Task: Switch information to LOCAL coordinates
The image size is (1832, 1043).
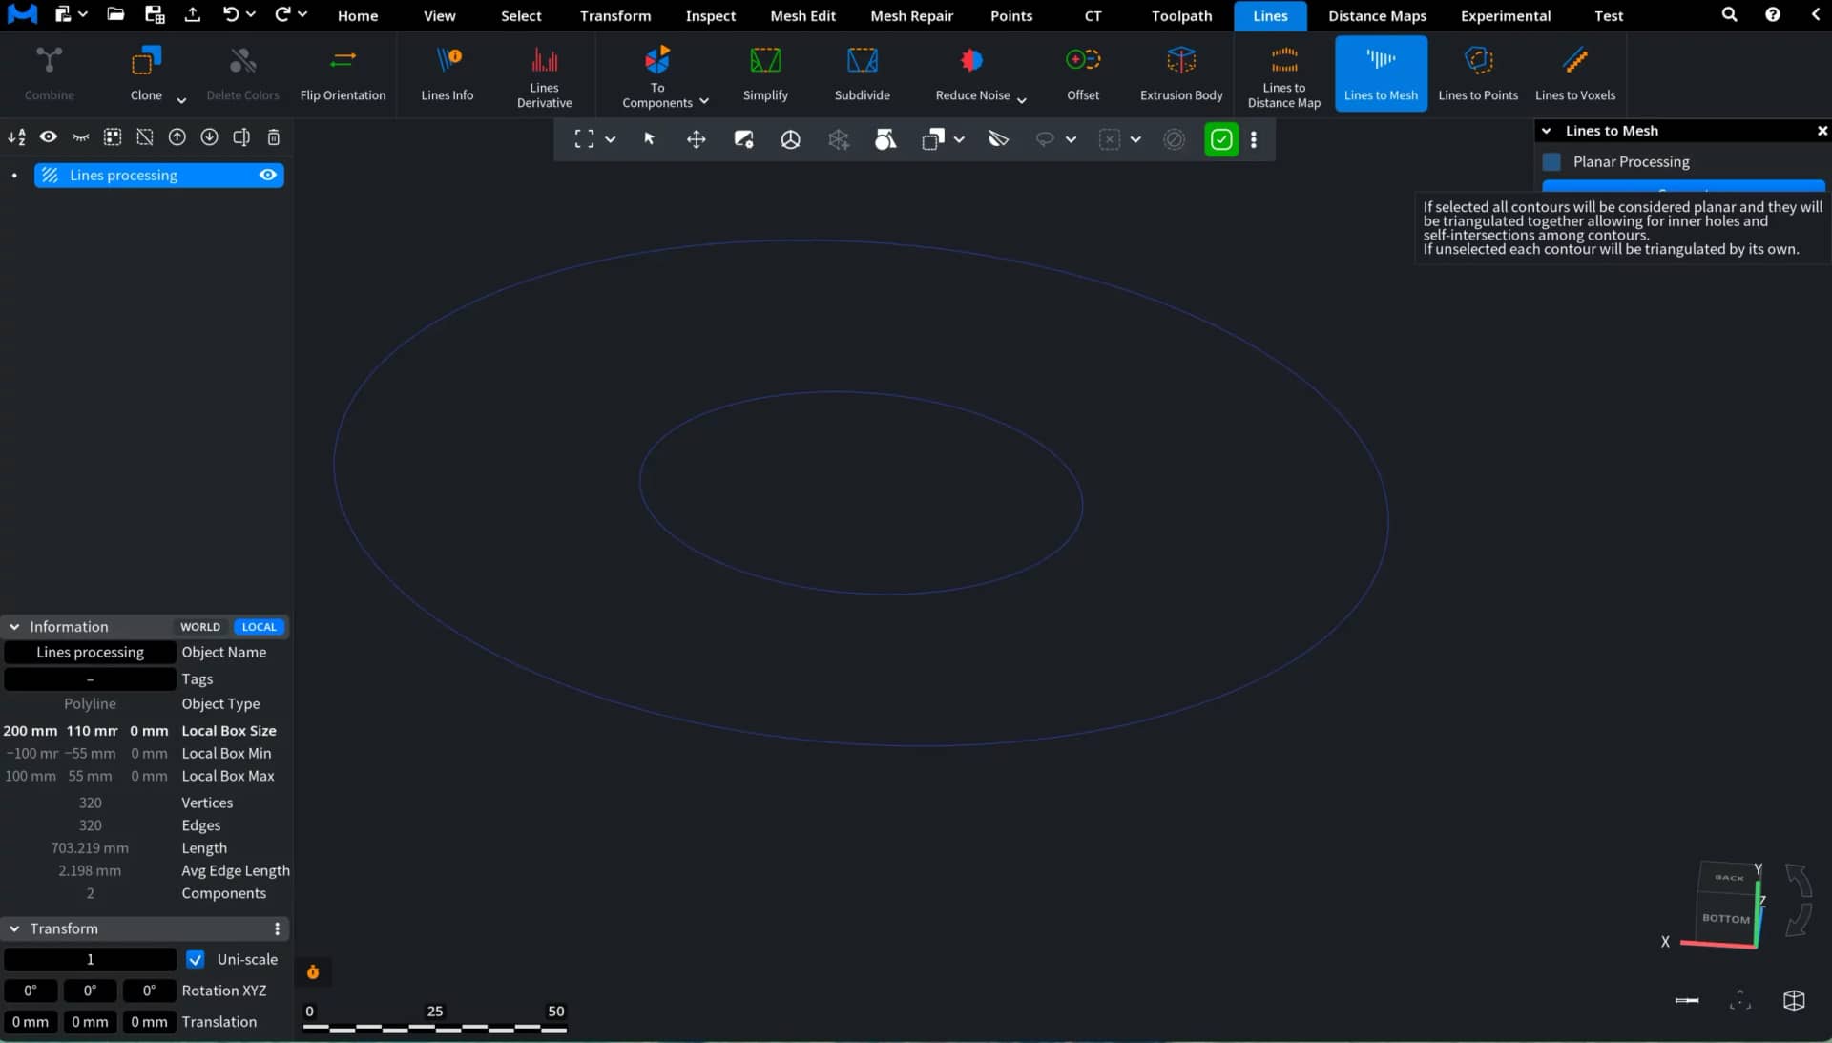Action: coord(259,627)
